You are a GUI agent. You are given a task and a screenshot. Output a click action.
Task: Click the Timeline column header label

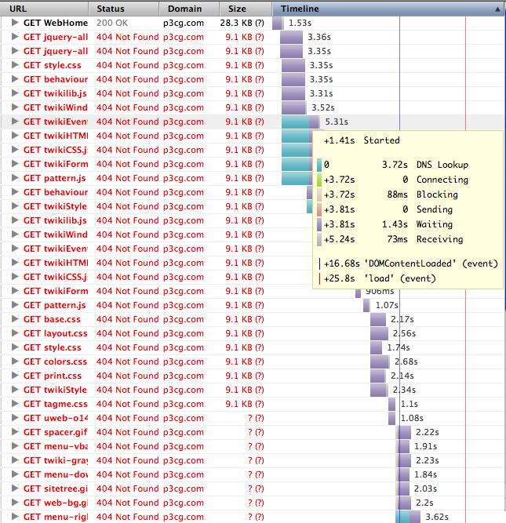[x=300, y=9]
